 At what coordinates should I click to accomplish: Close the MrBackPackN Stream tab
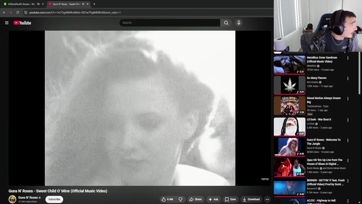tap(43, 4)
